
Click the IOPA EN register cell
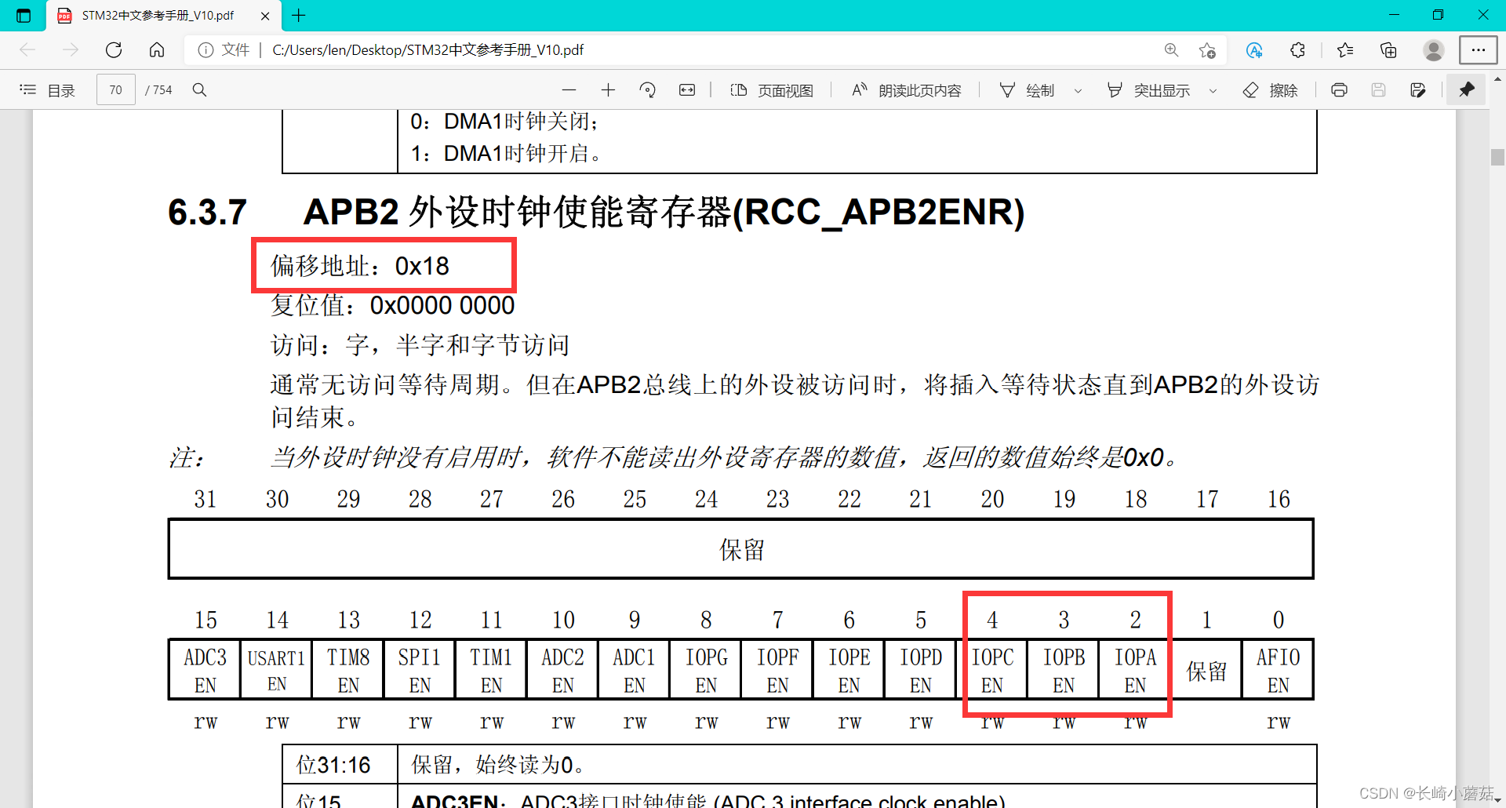coord(1135,670)
